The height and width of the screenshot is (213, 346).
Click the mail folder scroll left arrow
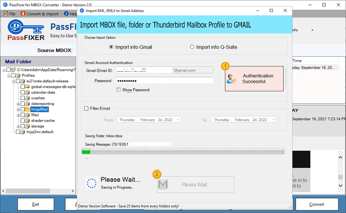[3, 190]
